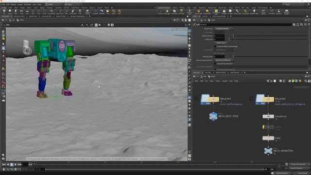Open the network editor Layout menu
The height and width of the screenshot is (175, 311).
pyautogui.click(x=225, y=81)
